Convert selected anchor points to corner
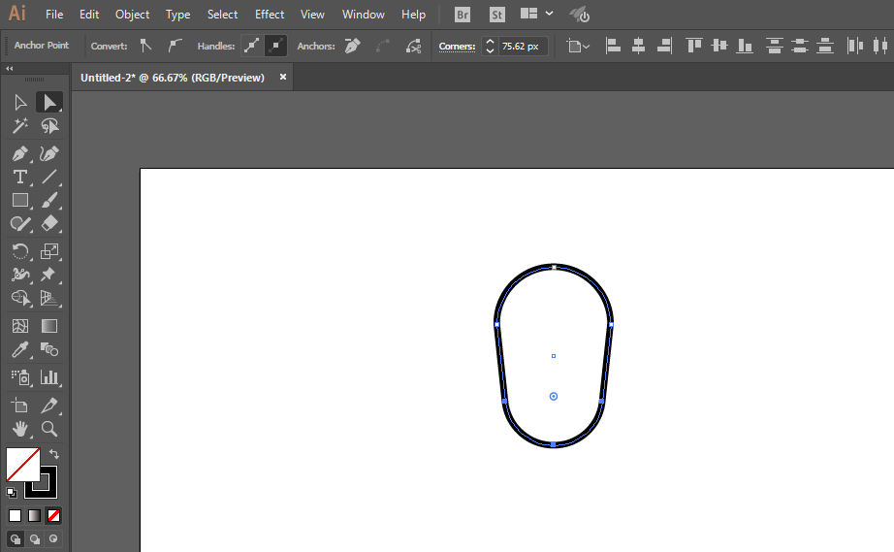 pyautogui.click(x=146, y=47)
